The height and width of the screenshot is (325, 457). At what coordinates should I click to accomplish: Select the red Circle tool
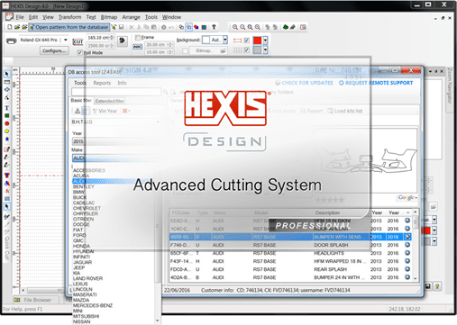(7, 123)
